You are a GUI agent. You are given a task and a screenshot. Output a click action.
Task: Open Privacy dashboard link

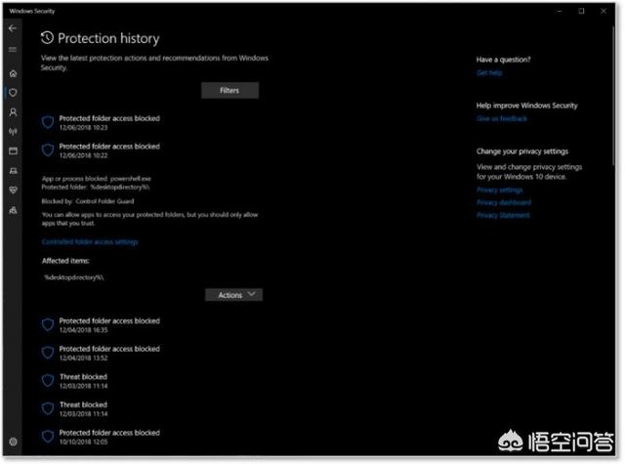coord(504,202)
